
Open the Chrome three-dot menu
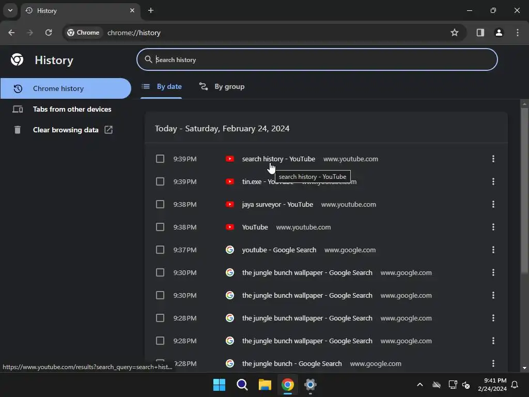pos(518,33)
